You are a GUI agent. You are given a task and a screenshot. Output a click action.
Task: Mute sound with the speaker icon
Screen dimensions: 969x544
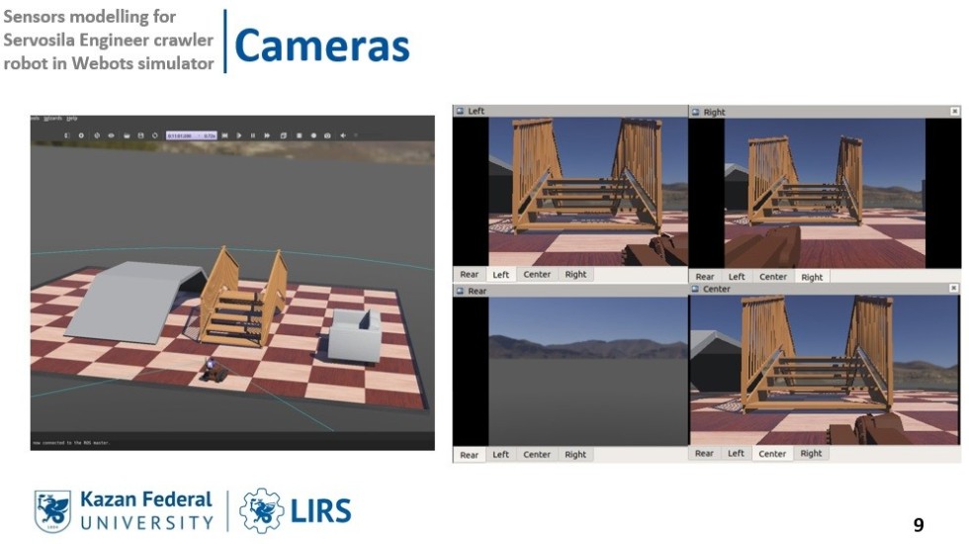pyautogui.click(x=343, y=135)
